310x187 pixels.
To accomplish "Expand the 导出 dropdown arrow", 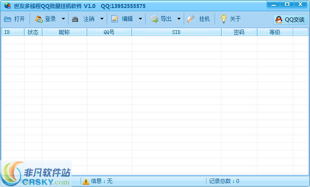I will (179, 19).
